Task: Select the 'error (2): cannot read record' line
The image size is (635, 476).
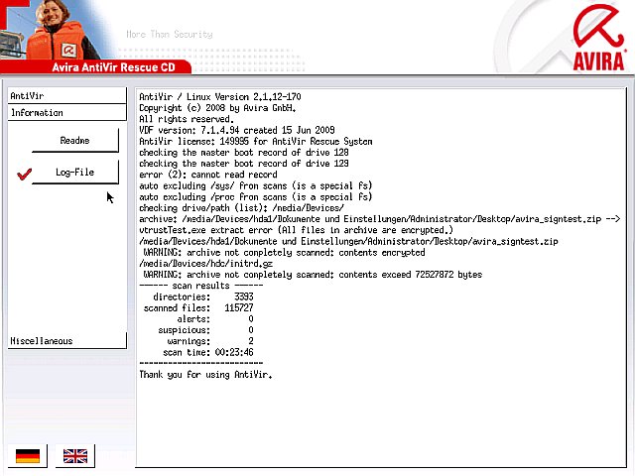Action: [x=208, y=175]
